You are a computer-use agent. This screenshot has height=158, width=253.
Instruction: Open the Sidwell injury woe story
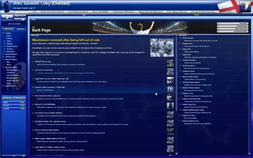(43, 62)
